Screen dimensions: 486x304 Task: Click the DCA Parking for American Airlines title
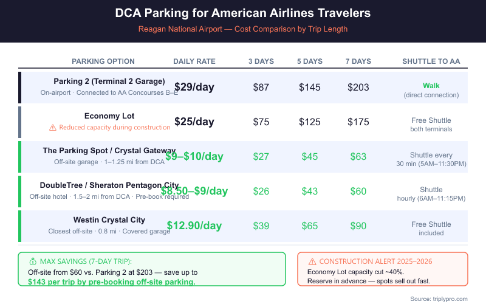click(x=243, y=13)
